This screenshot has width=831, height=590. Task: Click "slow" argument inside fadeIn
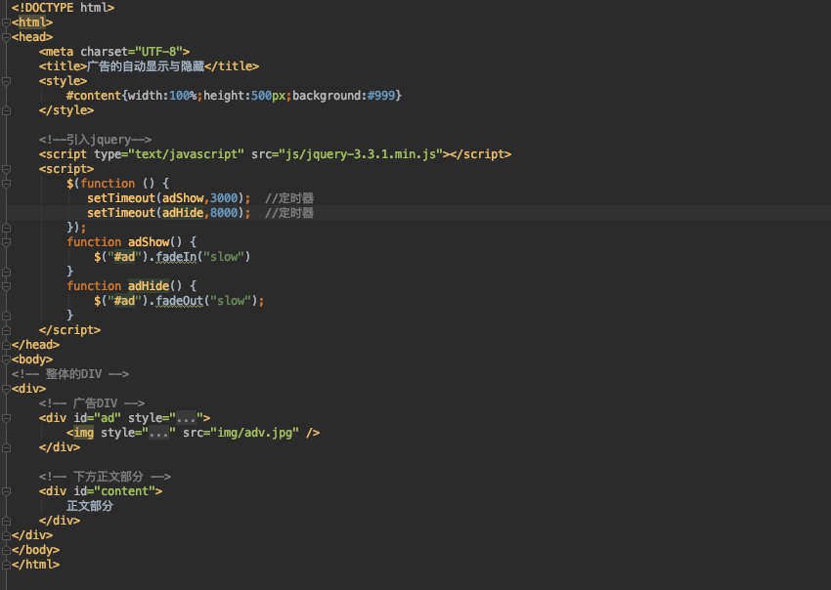coord(224,257)
